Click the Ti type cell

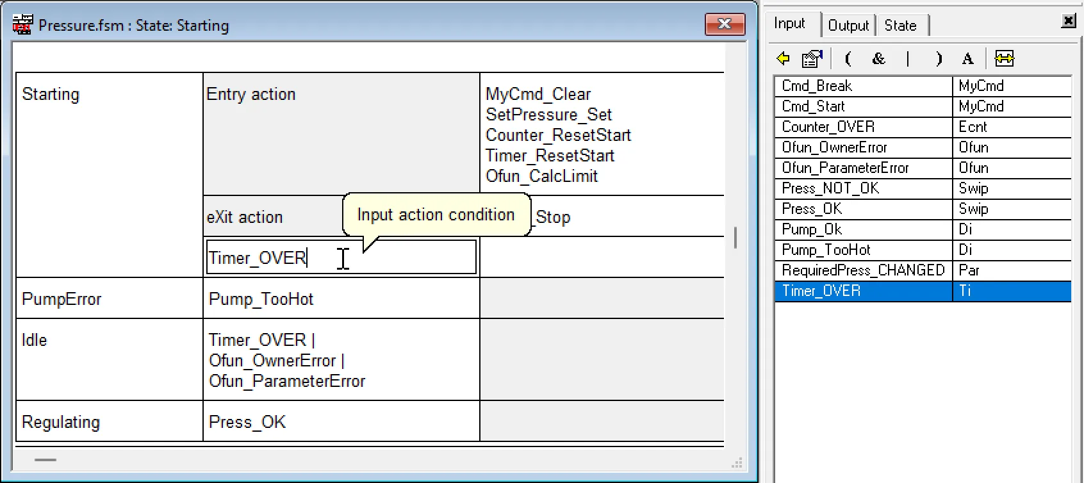coord(1012,291)
